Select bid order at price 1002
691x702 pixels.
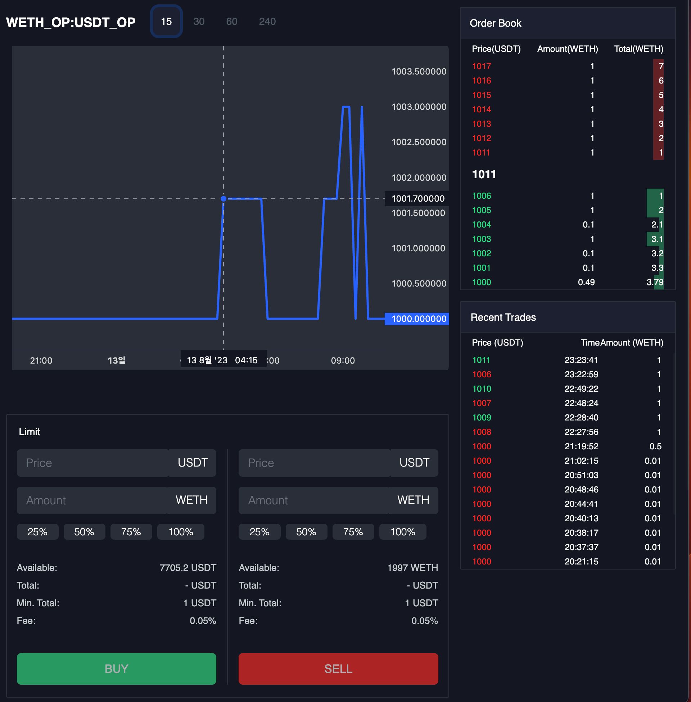(568, 253)
